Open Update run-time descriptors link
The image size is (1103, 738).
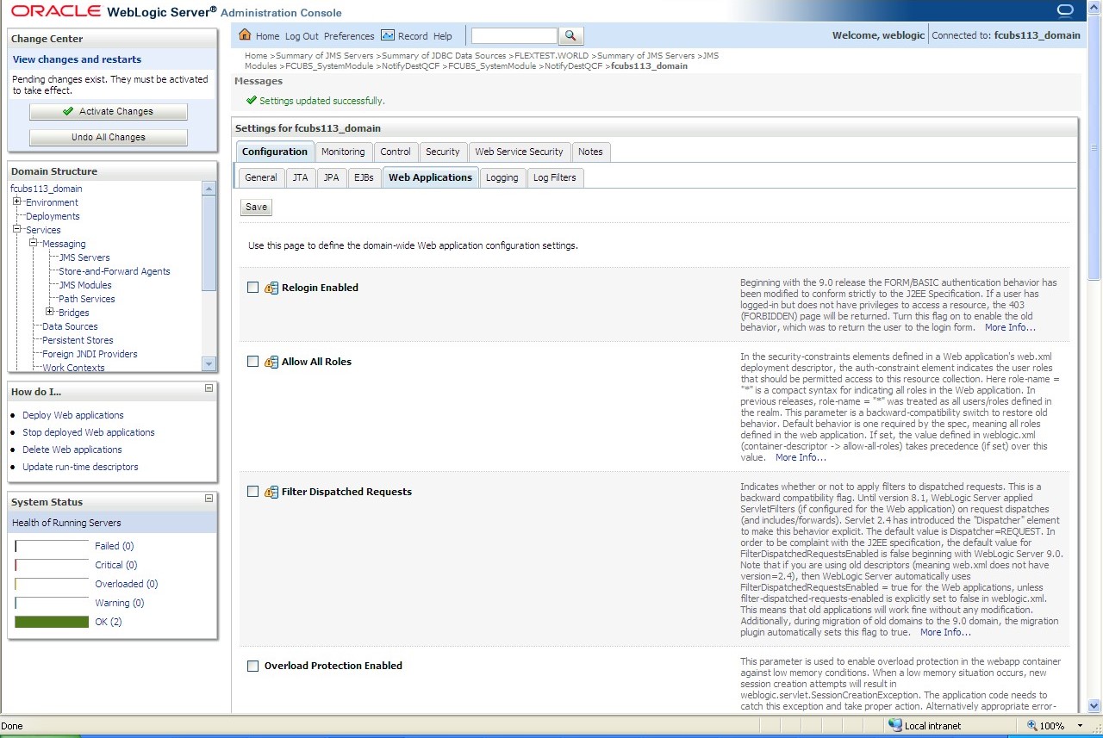[x=80, y=467]
